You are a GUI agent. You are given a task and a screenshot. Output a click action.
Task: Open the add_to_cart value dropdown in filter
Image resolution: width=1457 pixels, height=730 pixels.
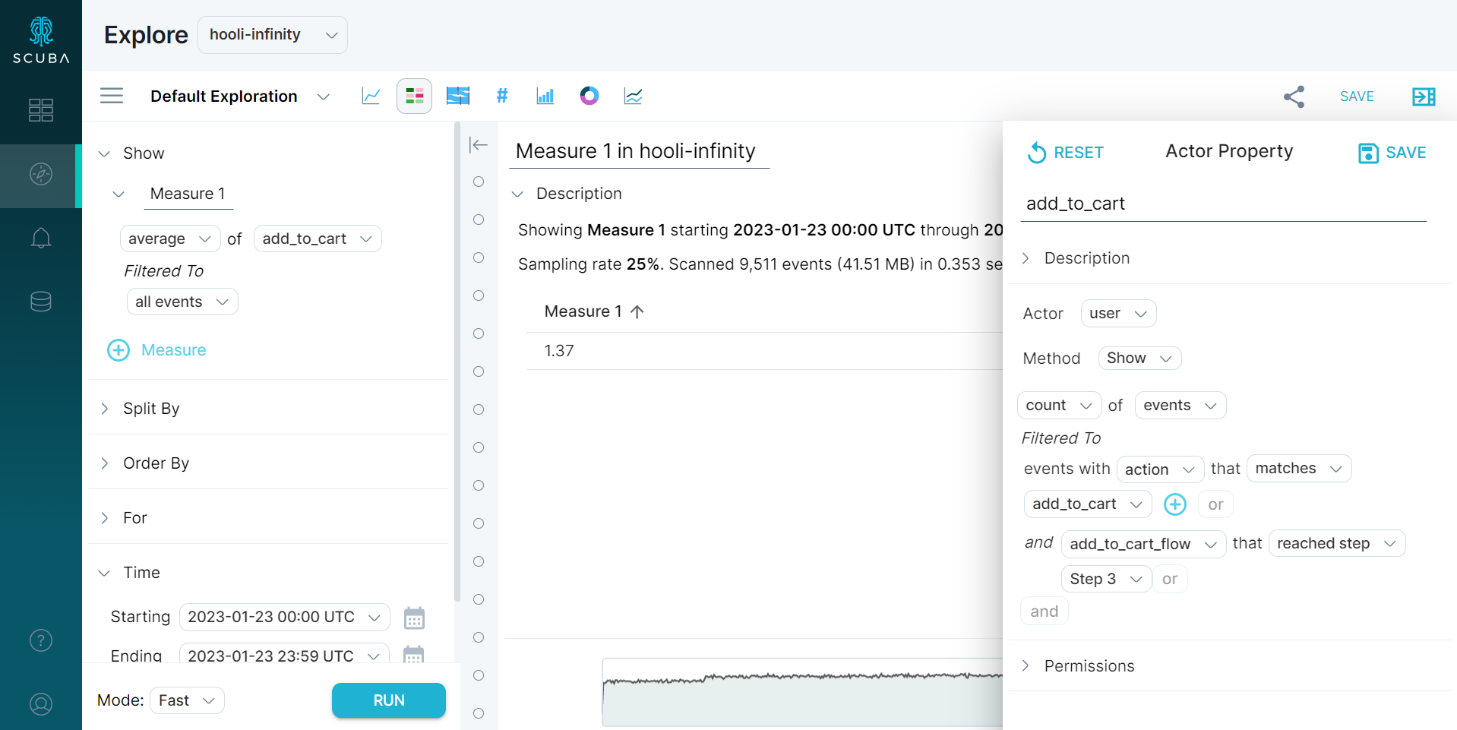(1088, 504)
